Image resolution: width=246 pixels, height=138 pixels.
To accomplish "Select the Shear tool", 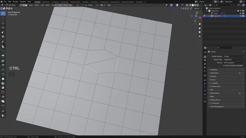I will tap(3, 102).
